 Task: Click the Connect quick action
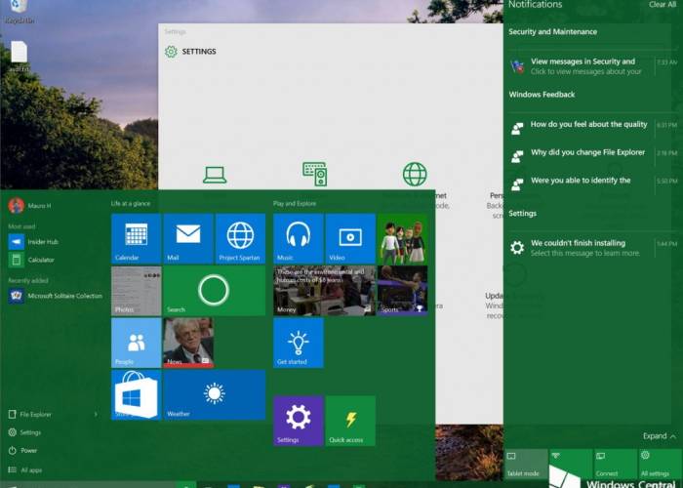[x=615, y=464]
